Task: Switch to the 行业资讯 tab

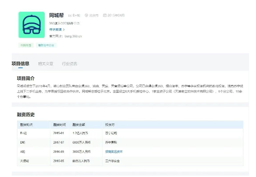Action: pos(70,64)
